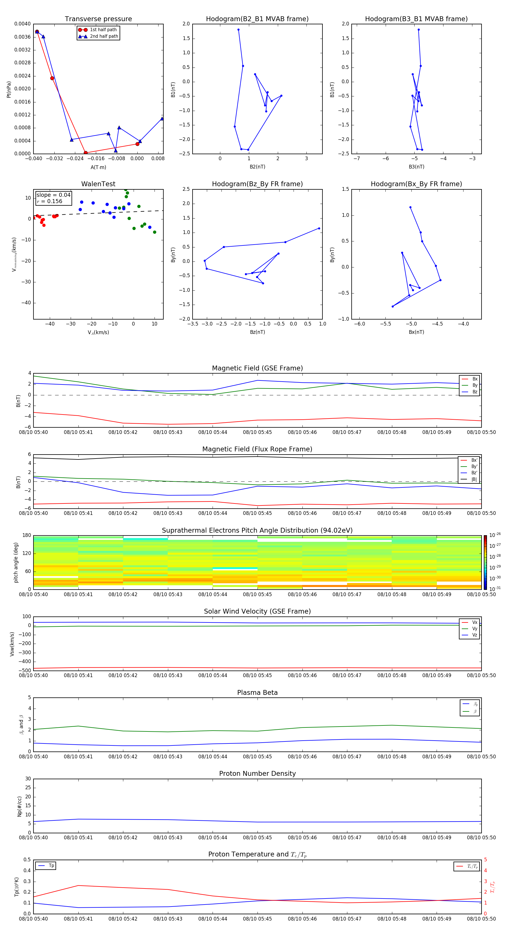The image size is (515, 944).
Task: Click '08/10 05:45' tick under GSE magnetic field
Action: point(257,433)
